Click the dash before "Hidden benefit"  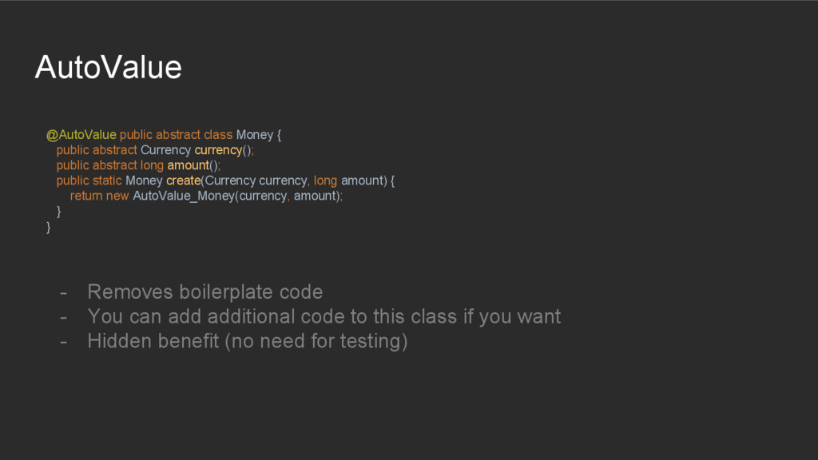tap(63, 341)
